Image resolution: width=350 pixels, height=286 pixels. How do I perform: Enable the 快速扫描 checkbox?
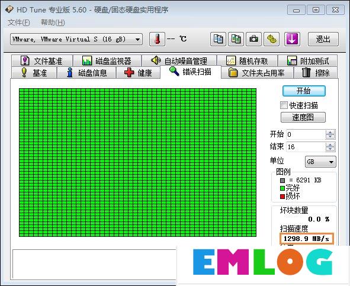tap(284, 105)
